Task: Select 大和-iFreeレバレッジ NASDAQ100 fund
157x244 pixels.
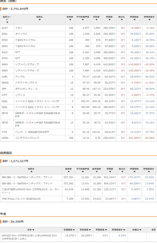Action: 21,199
